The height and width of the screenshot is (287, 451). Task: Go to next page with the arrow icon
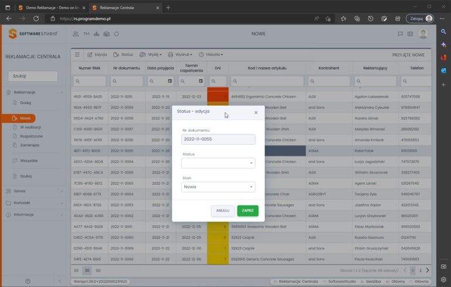[428, 270]
